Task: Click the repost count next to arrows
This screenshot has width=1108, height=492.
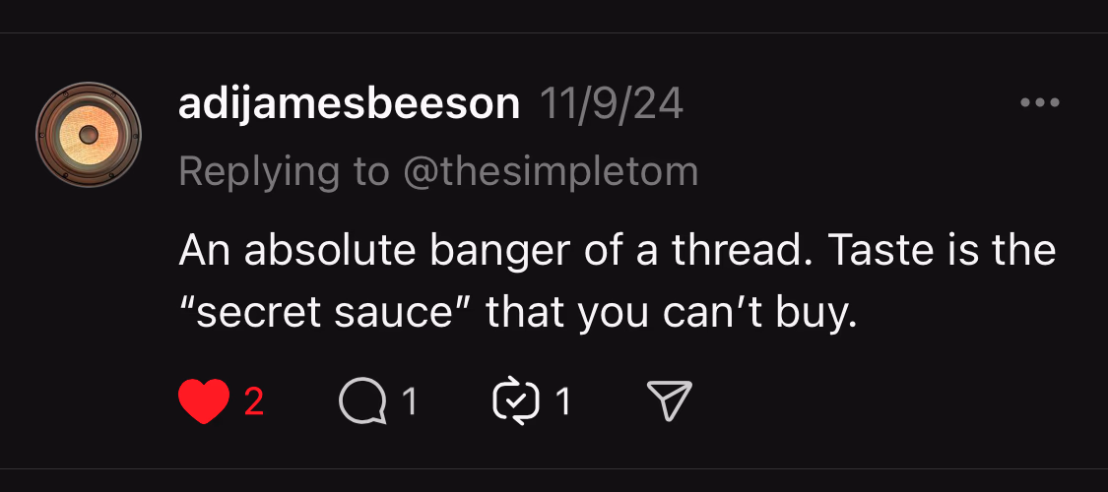Action: click(x=563, y=401)
